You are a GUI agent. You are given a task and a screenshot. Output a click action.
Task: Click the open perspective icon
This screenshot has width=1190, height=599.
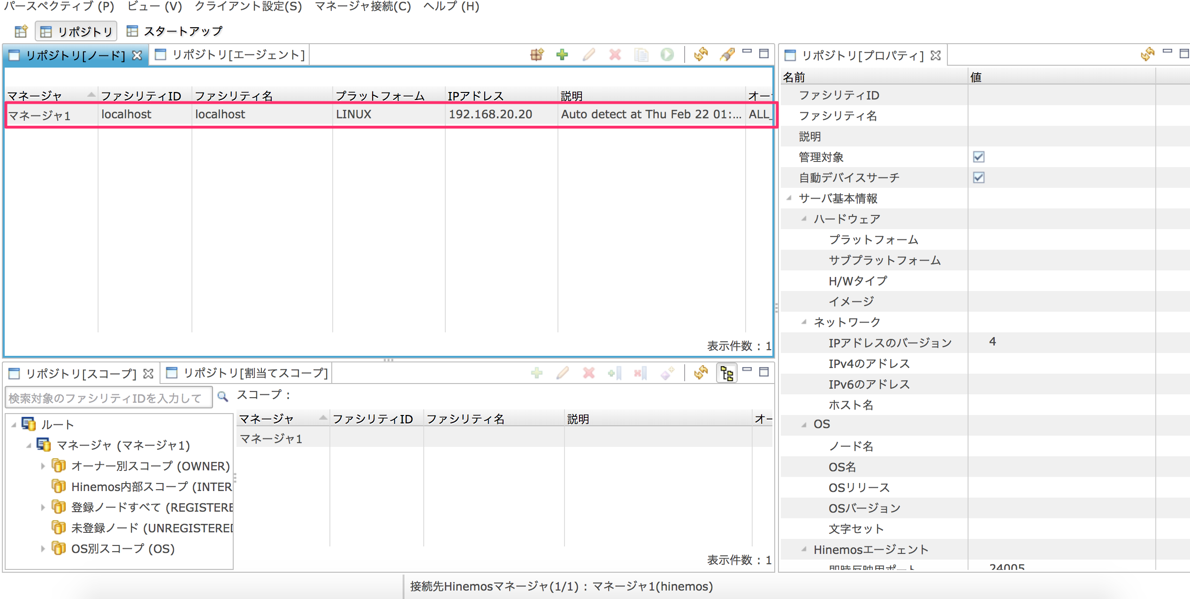coord(21,31)
